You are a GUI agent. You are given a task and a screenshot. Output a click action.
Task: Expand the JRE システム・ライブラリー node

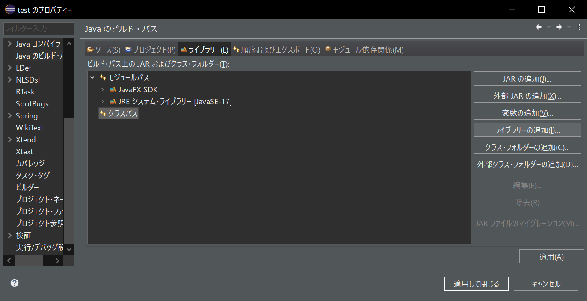(x=102, y=101)
